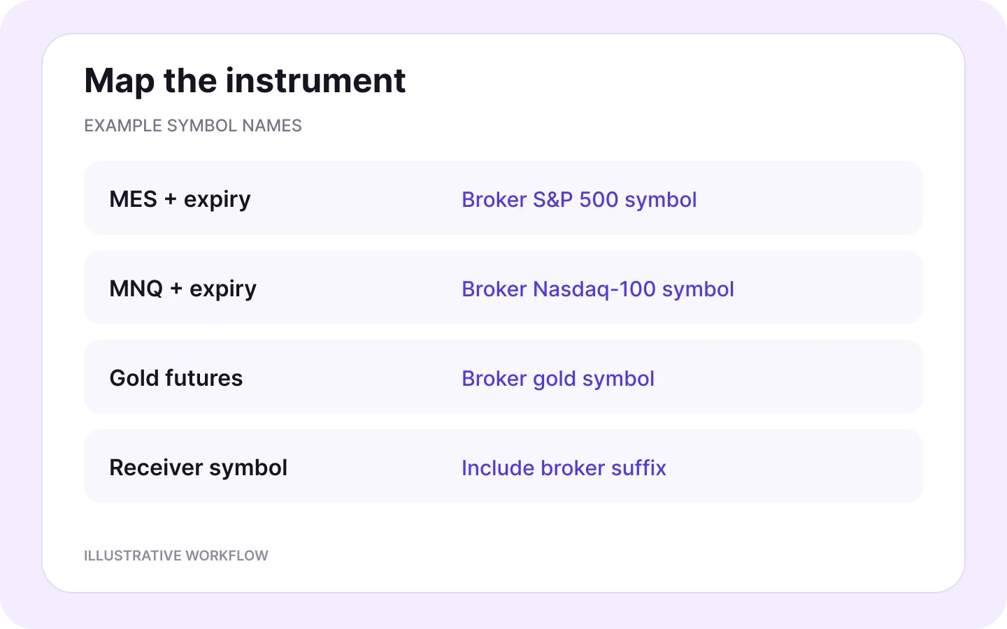This screenshot has height=629, width=1007.
Task: Open the "Broker S&P 500 symbol" link
Action: 579,199
